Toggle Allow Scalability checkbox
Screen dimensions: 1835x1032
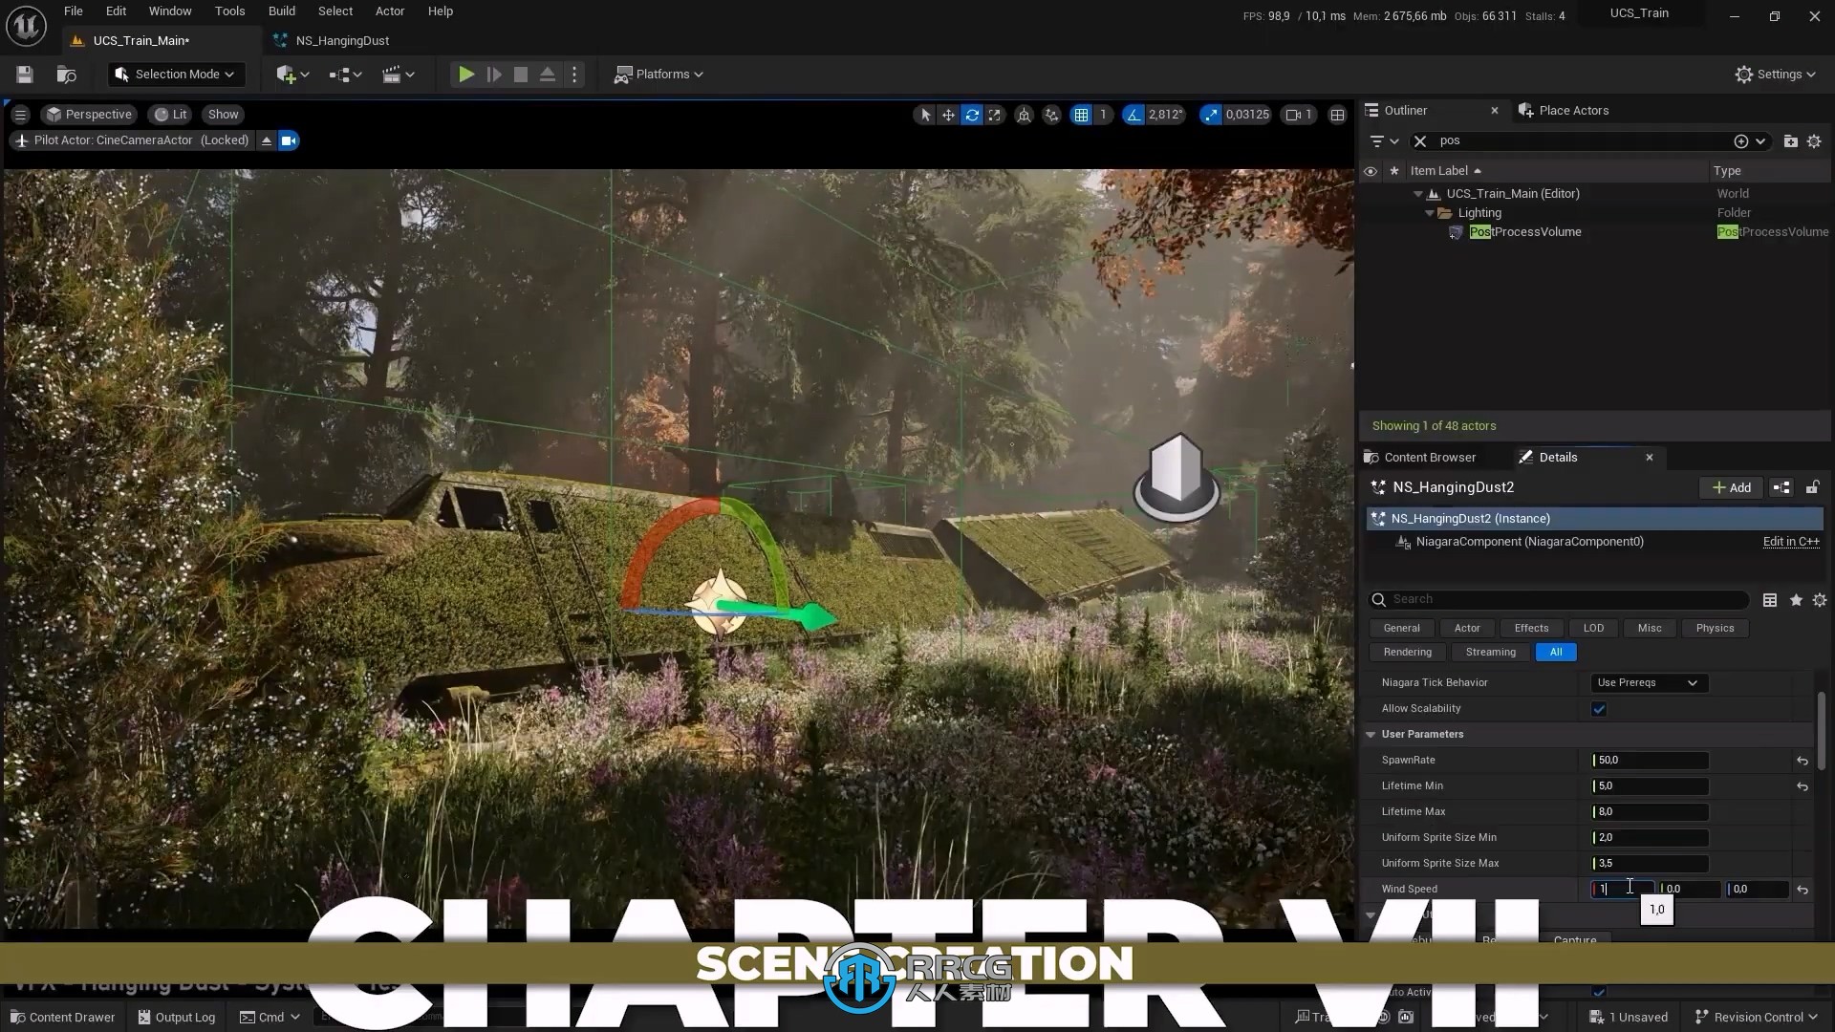click(x=1599, y=707)
